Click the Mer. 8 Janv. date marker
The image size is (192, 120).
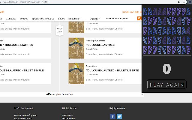pyautogui.click(x=60, y=30)
